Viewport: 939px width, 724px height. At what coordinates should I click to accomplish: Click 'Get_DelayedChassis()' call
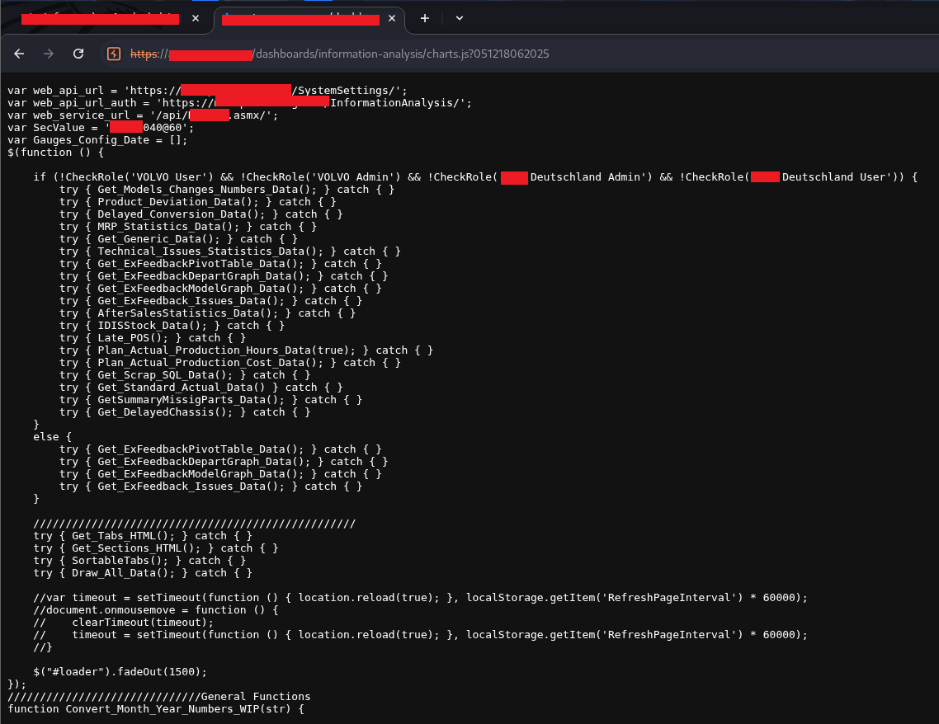(x=165, y=412)
